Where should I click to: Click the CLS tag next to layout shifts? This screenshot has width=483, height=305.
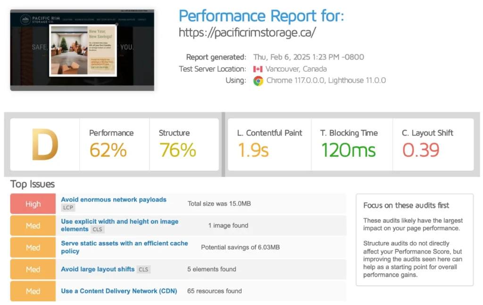[143, 270]
